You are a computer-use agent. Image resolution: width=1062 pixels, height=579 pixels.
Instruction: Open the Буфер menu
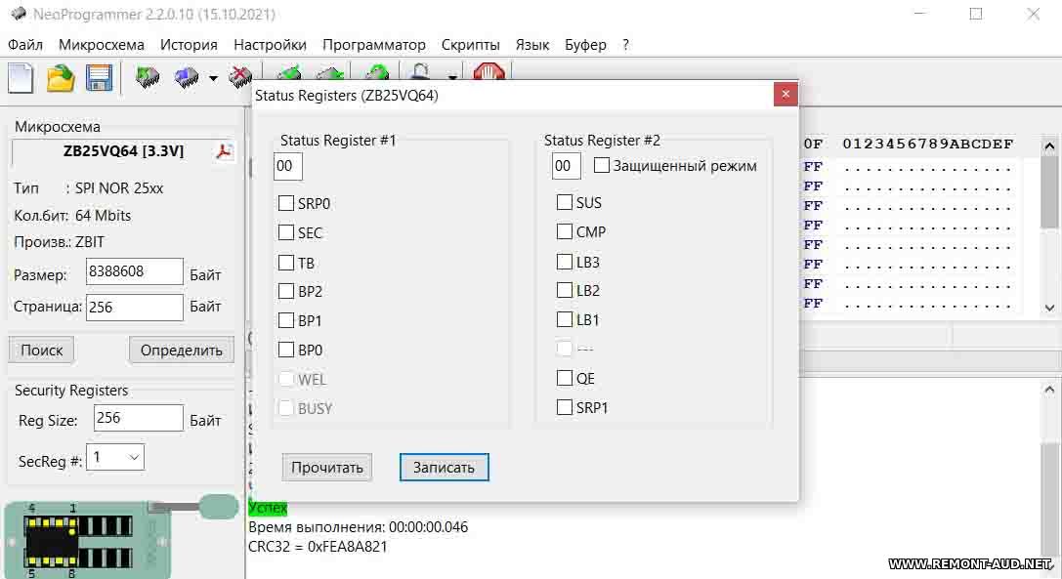click(x=585, y=45)
